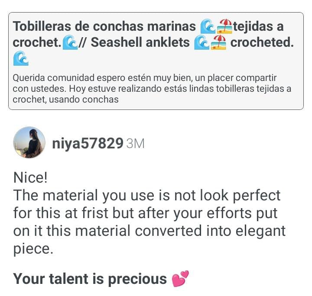Click the preview line "crochet, usando conchas"
The image size is (312, 296).
pos(66,100)
